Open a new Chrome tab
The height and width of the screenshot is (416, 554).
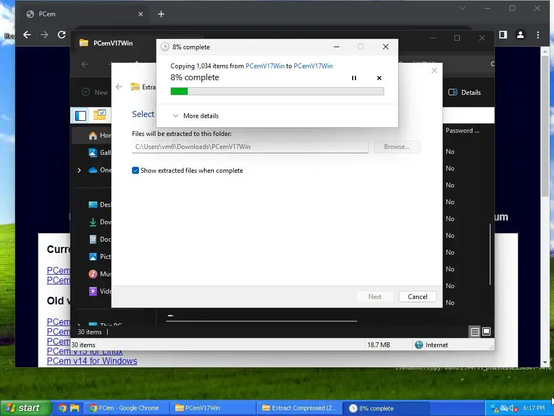point(161,14)
